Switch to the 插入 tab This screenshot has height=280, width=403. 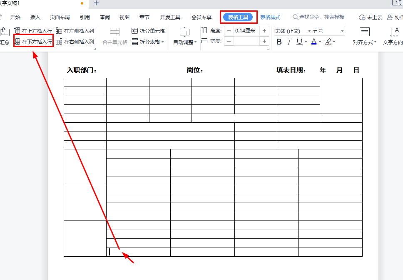pyautogui.click(x=35, y=17)
